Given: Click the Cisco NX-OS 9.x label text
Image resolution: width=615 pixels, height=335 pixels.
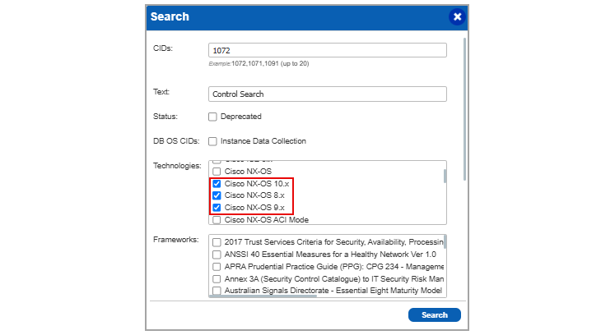Looking at the screenshot, I should [x=254, y=208].
